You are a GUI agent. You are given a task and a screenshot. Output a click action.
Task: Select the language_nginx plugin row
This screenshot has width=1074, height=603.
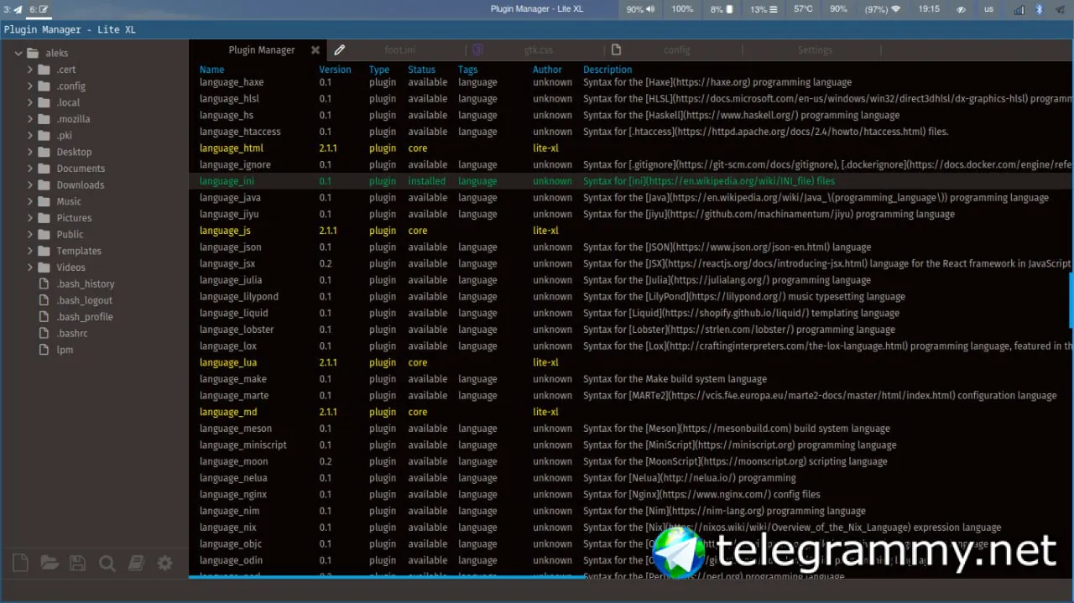tap(629, 495)
